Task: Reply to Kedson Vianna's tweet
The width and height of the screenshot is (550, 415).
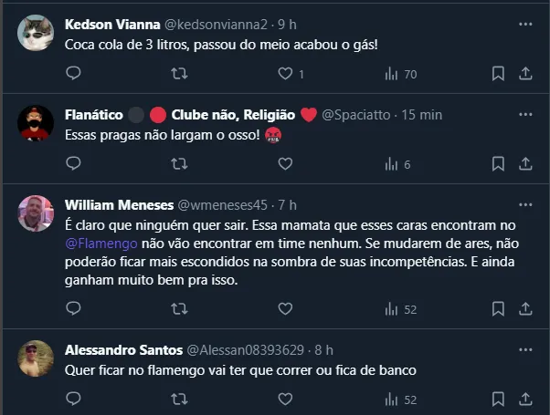Action: [x=74, y=74]
